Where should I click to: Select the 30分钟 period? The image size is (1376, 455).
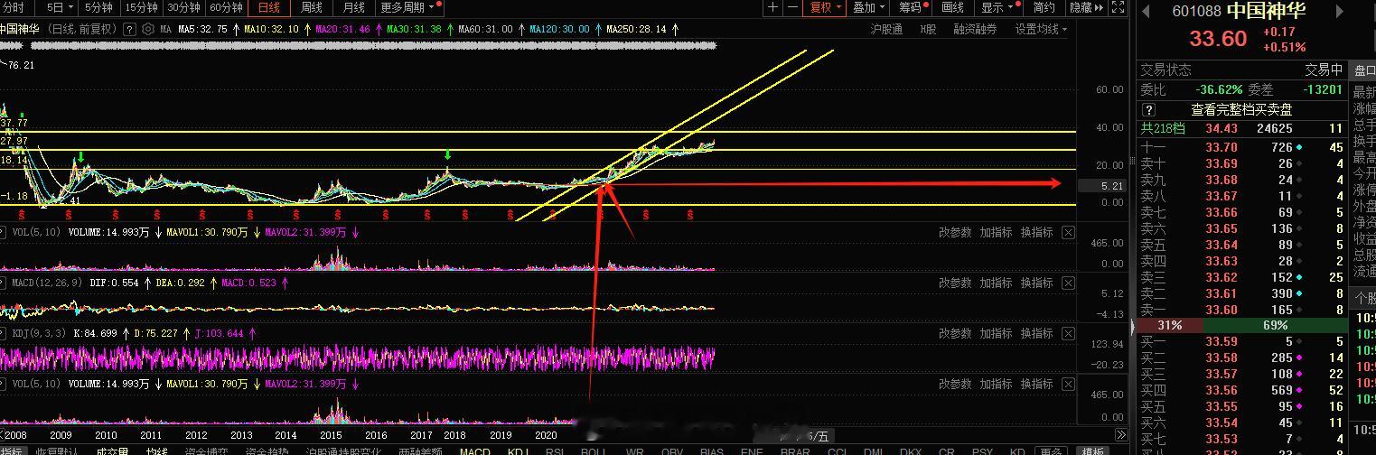(183, 7)
